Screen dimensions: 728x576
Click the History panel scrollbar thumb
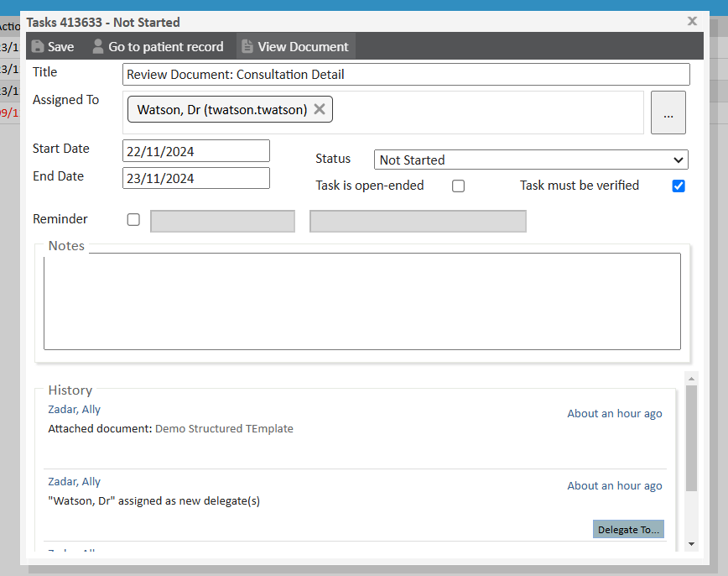(x=691, y=438)
